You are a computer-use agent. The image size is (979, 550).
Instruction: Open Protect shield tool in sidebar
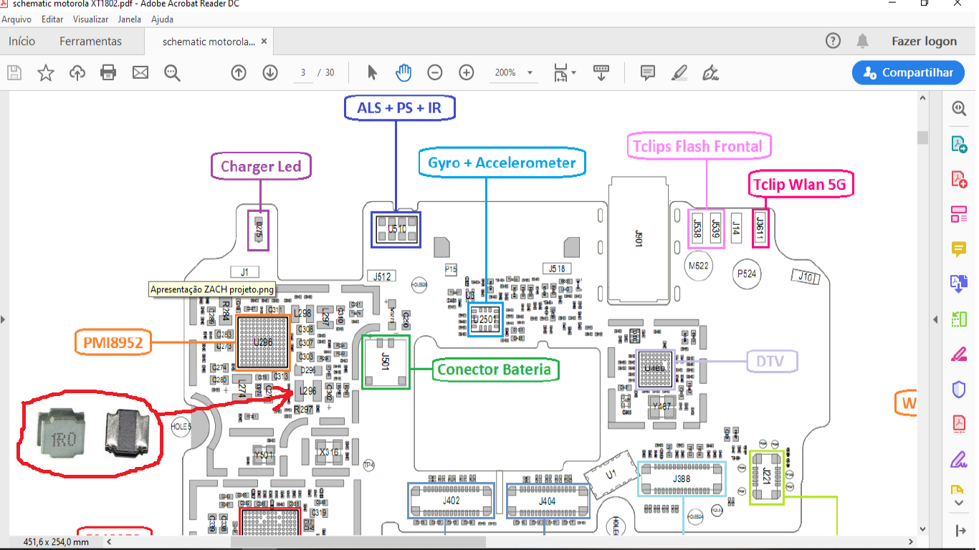(x=959, y=389)
